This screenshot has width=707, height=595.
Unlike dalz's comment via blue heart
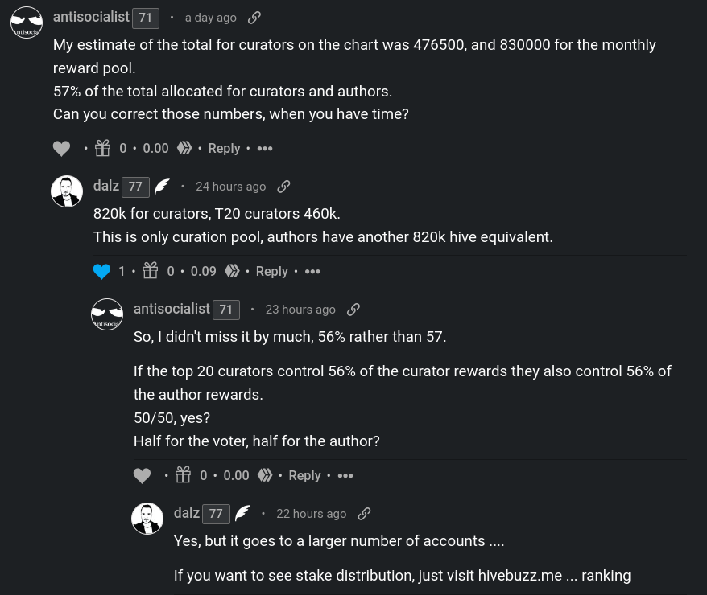[102, 271]
